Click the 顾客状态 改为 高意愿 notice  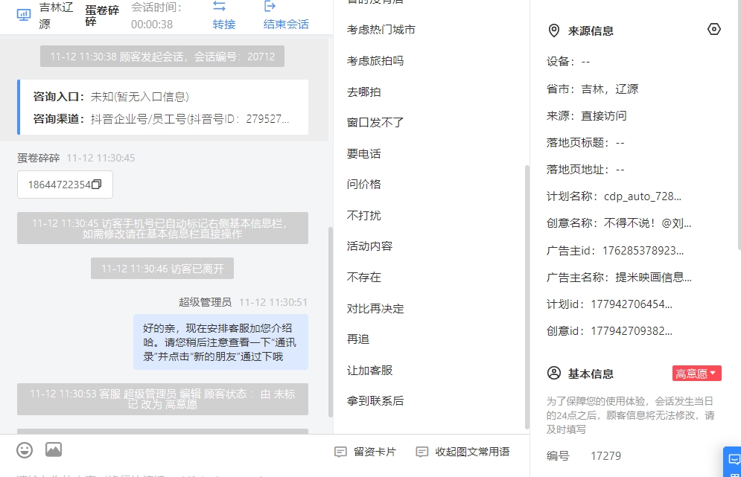162,399
